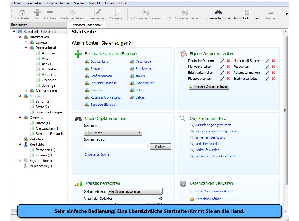
Task: Open the Suche menu
Action: [x=79, y=3]
